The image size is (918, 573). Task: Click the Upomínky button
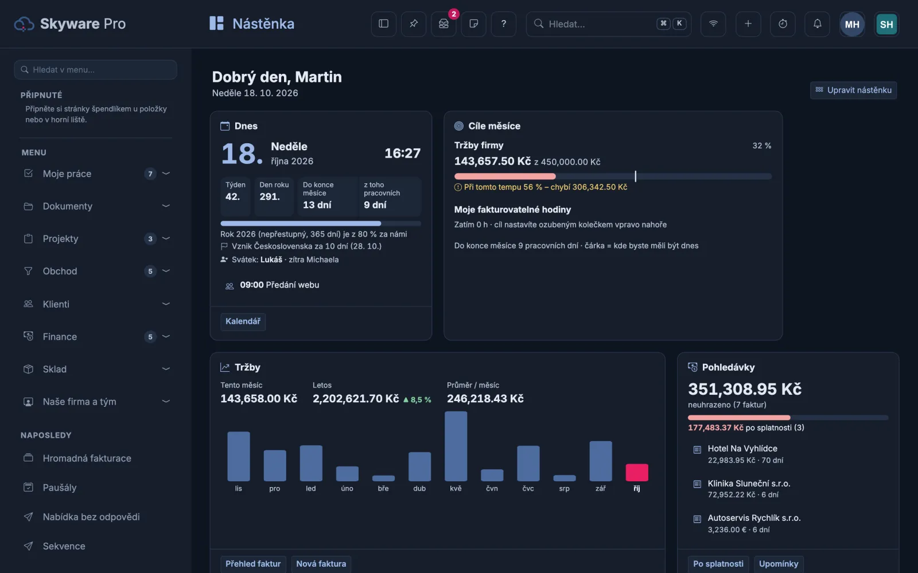(x=779, y=564)
